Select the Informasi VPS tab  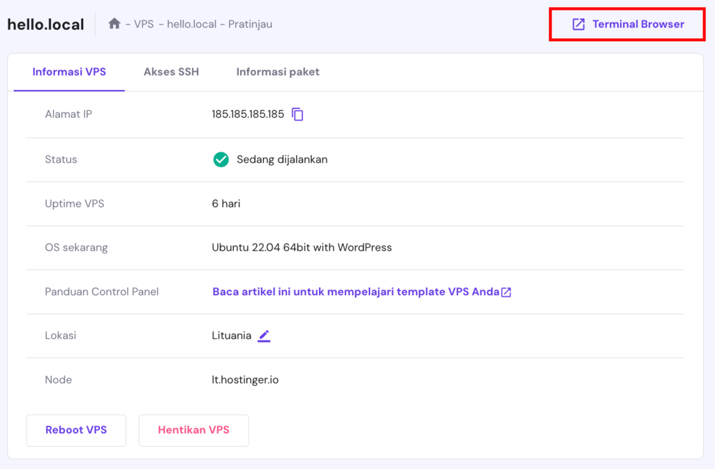68,72
